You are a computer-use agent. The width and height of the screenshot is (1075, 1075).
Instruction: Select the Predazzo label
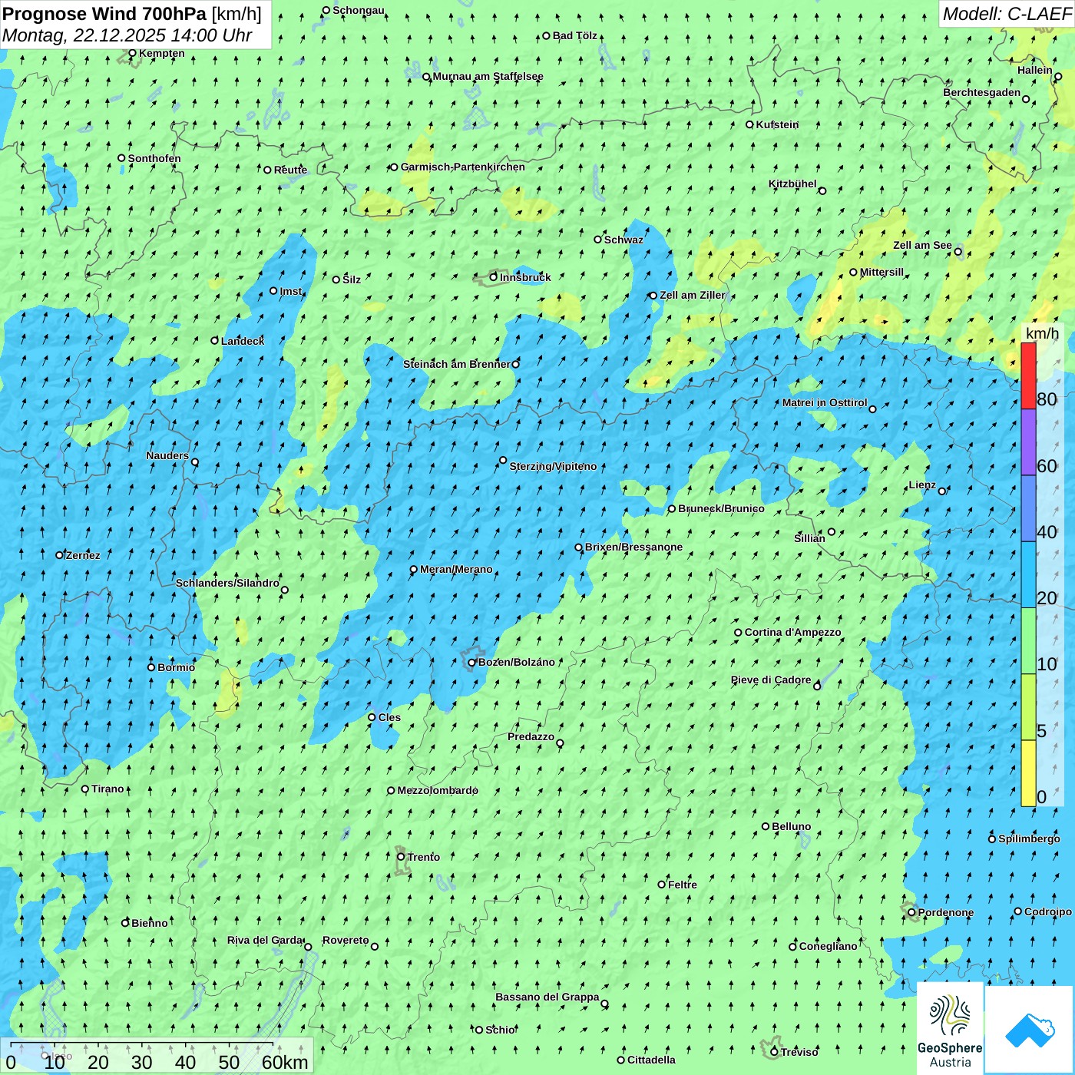tap(531, 736)
